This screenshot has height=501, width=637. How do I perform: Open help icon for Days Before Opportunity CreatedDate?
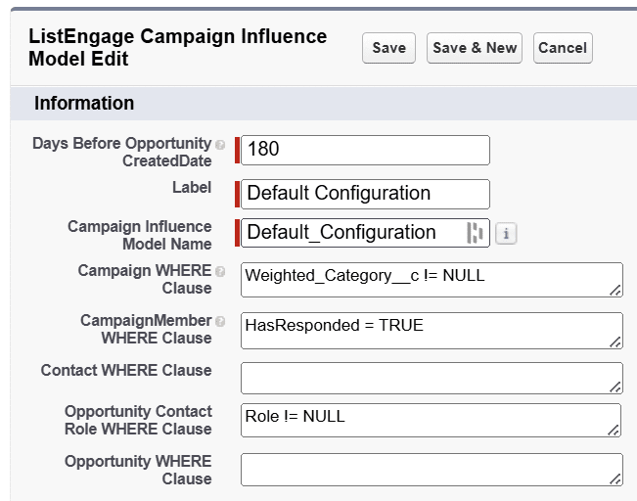220,145
